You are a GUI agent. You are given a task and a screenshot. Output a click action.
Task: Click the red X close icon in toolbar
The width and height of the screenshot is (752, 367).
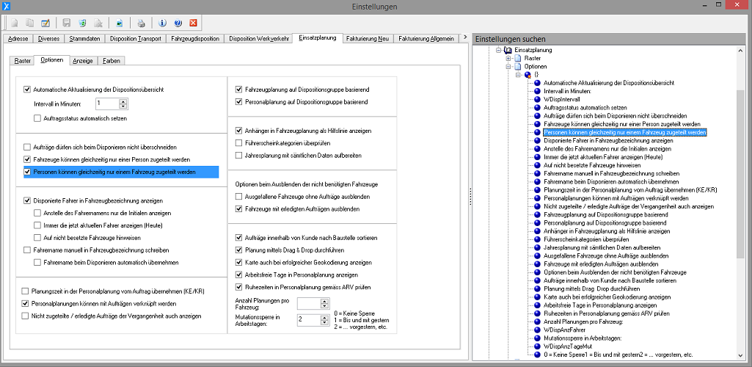[193, 23]
